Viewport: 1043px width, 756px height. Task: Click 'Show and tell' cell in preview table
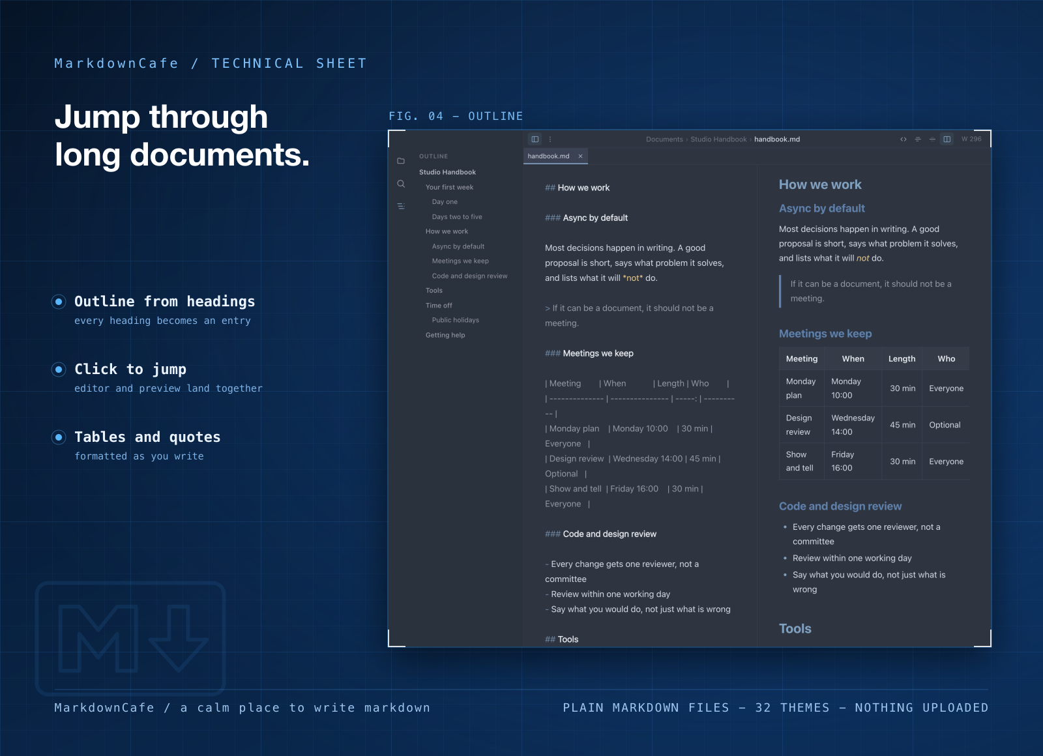pyautogui.click(x=802, y=461)
